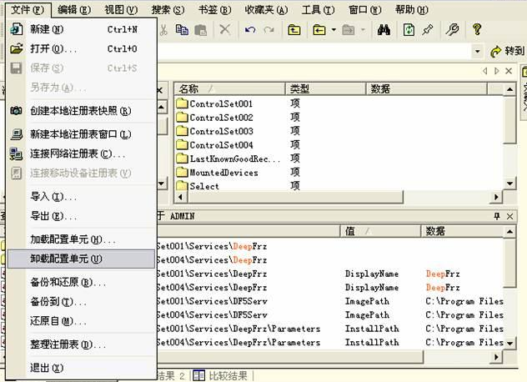Choose 连接网络注册表(C)... menu item

(x=82, y=154)
